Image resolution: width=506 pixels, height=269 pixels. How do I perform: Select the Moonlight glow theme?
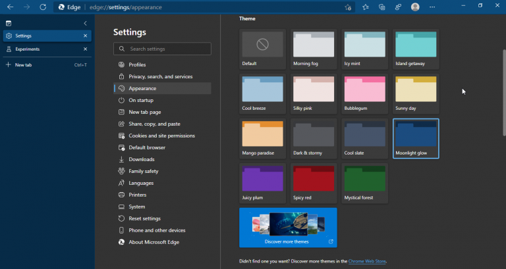(x=416, y=139)
